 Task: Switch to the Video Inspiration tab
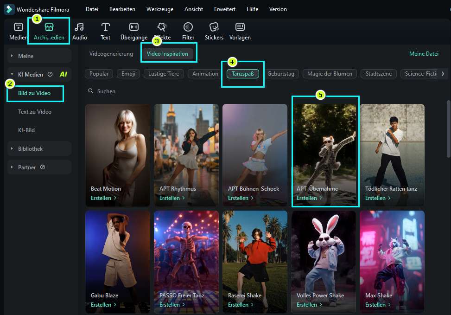point(167,54)
